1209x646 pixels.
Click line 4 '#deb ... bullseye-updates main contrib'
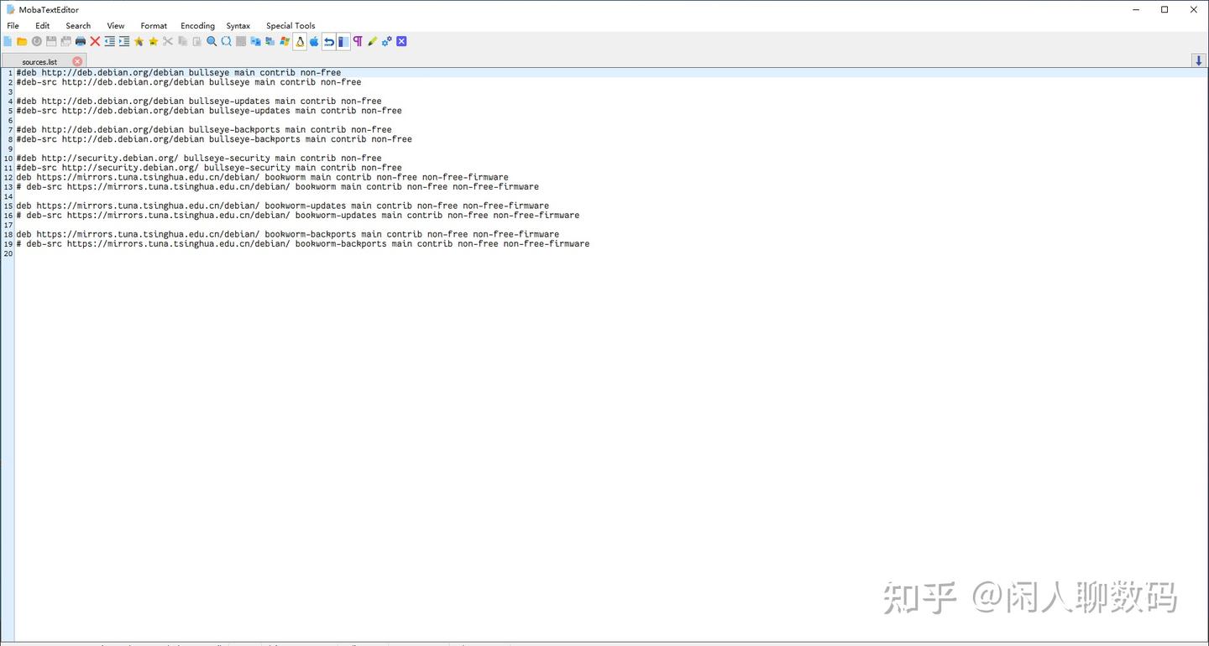click(x=198, y=102)
